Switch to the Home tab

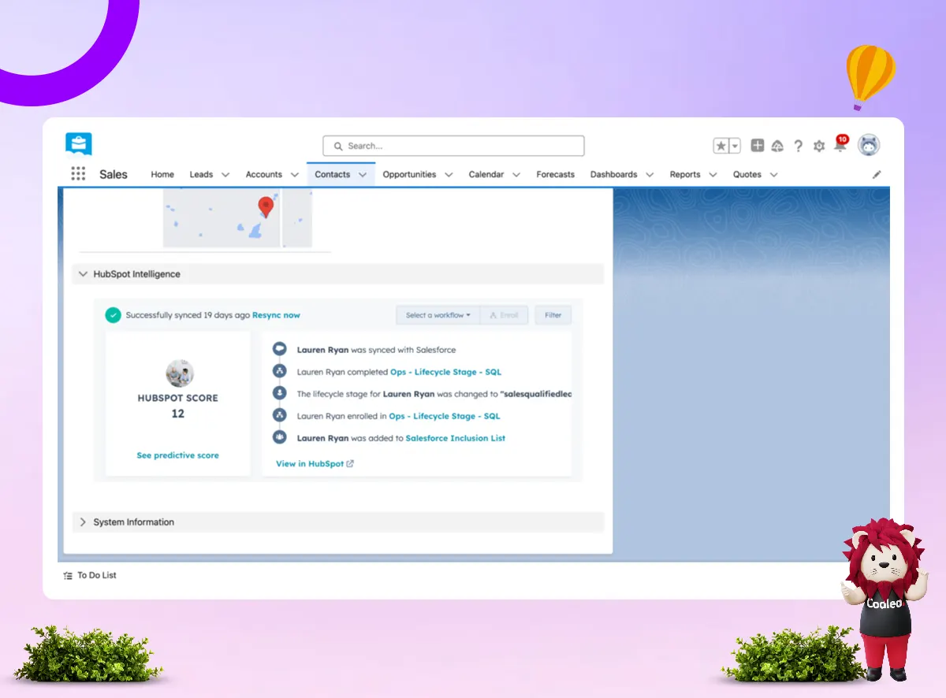162,175
